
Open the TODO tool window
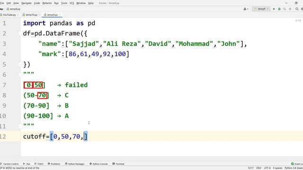[x=39, y=164]
